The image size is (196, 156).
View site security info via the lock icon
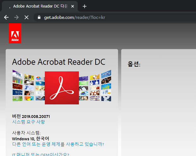click(39, 17)
